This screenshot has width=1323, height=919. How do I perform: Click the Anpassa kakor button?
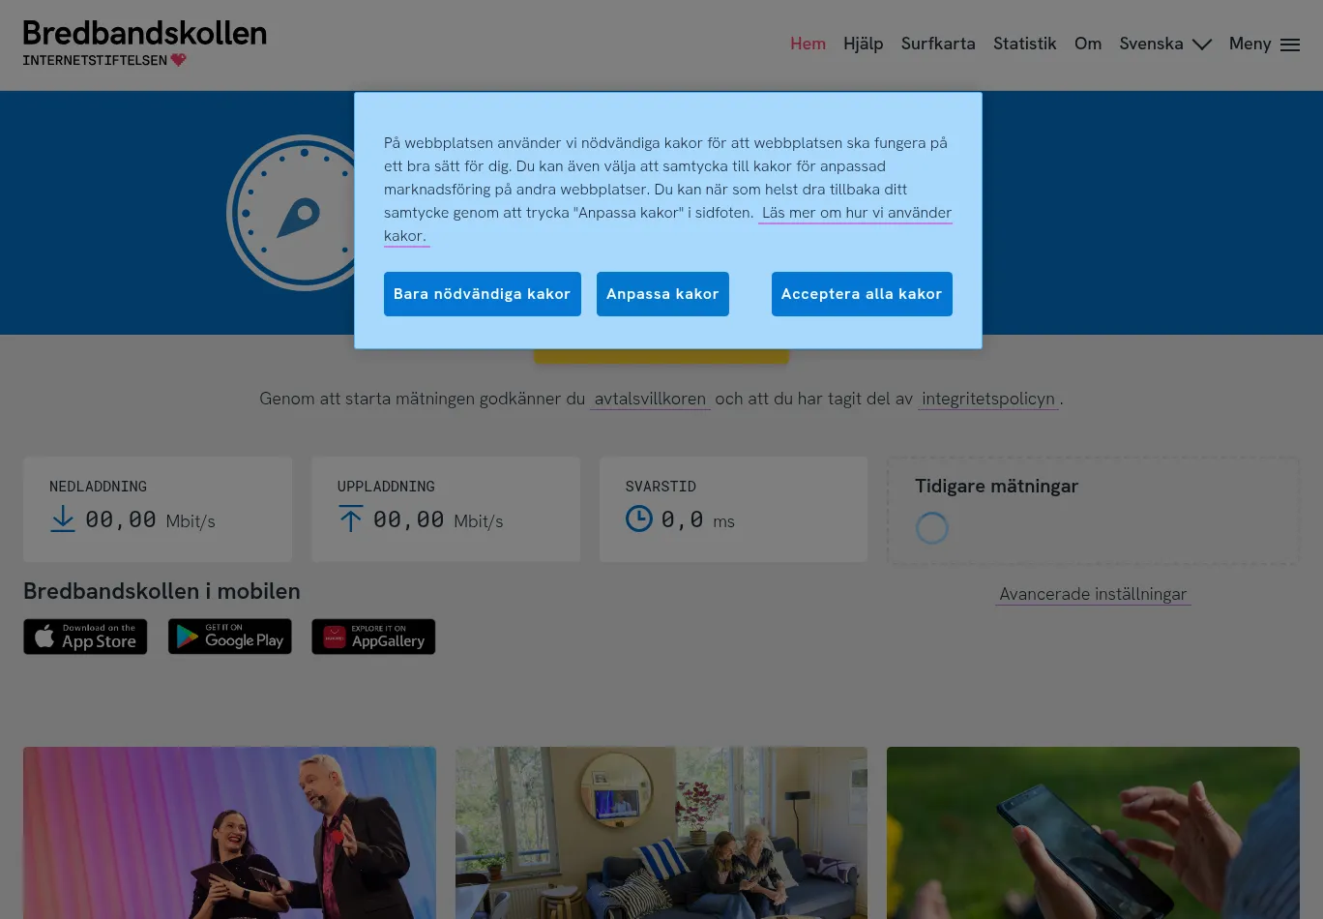click(x=662, y=294)
